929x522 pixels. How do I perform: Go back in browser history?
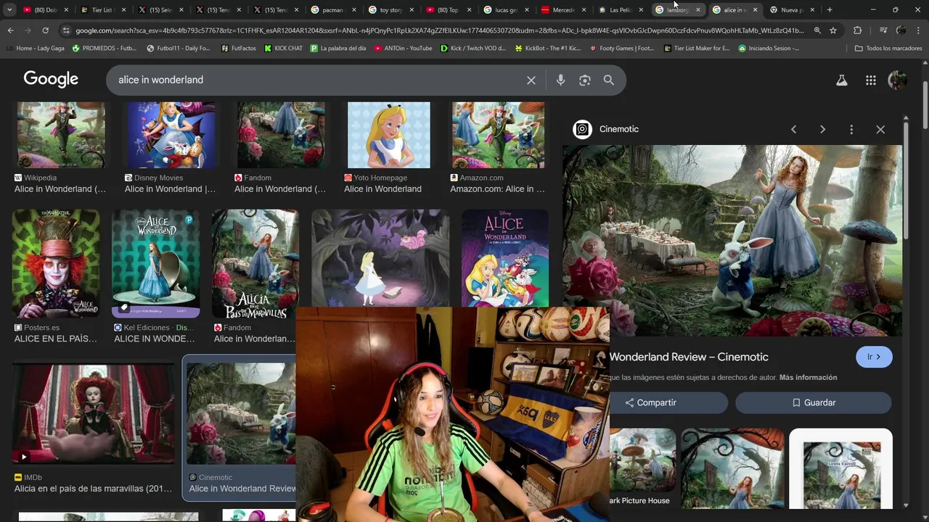click(10, 30)
